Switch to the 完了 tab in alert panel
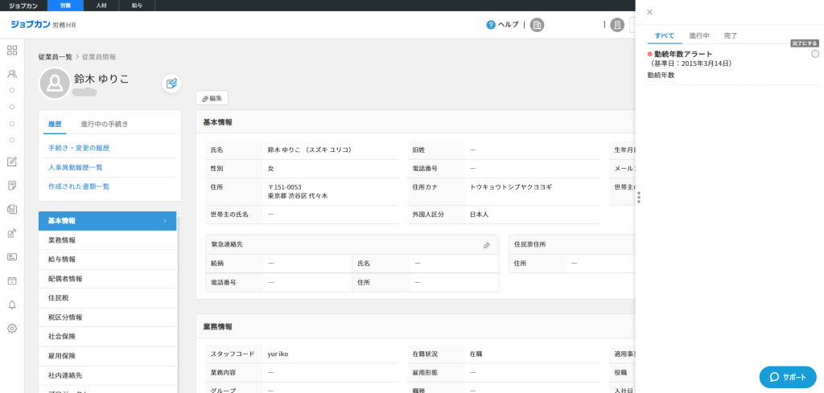Screen dimensions: 824x393 coord(730,36)
